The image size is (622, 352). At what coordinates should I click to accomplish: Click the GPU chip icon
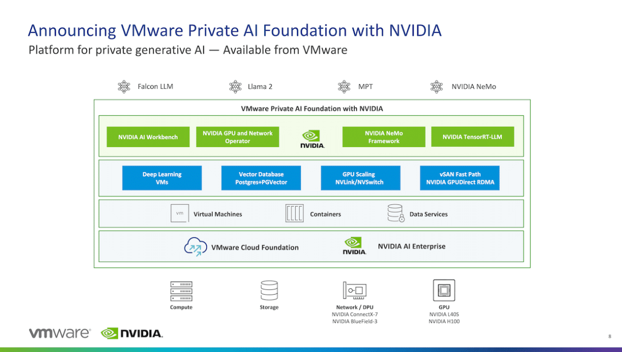point(444,290)
